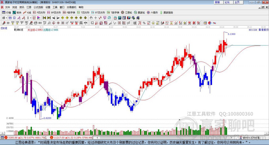Click the gold circled 金 icon
The width and height of the screenshot is (269, 145).
tap(153, 23)
